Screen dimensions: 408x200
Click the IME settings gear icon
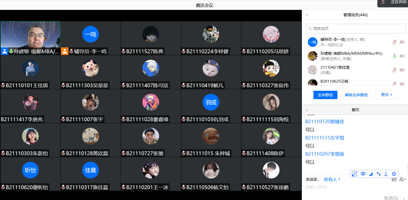394,174
